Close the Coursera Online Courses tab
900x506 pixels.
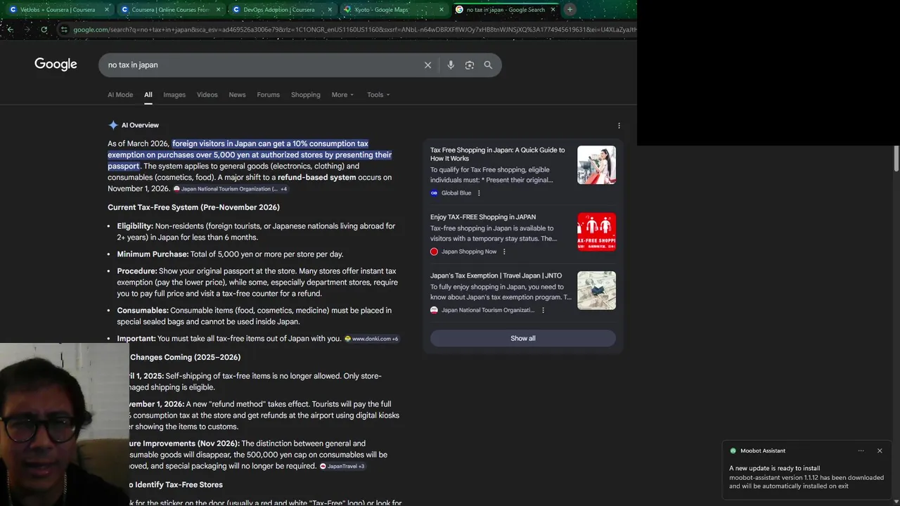click(219, 10)
